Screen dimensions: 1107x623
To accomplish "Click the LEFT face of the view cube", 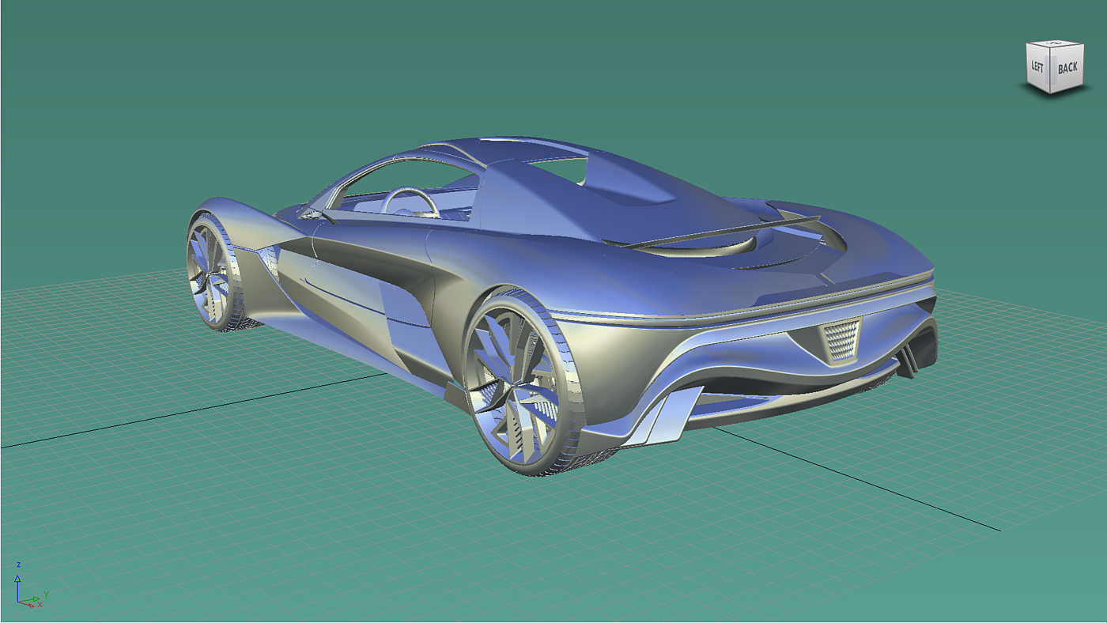I will pos(1037,68).
